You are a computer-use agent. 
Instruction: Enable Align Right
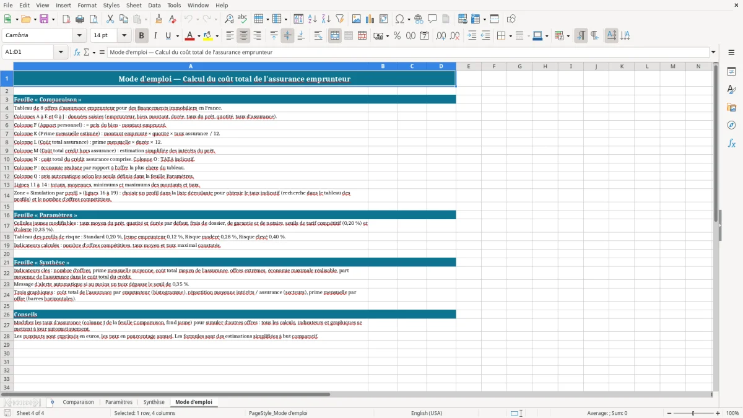(257, 36)
